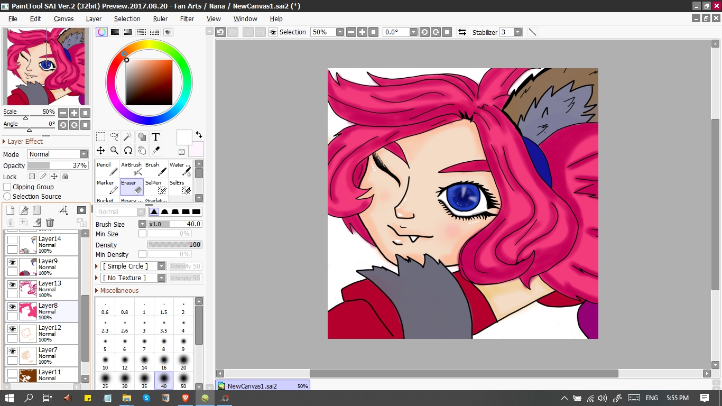Image resolution: width=722 pixels, height=406 pixels.
Task: Show the RGB slider panel
Action: point(115,32)
